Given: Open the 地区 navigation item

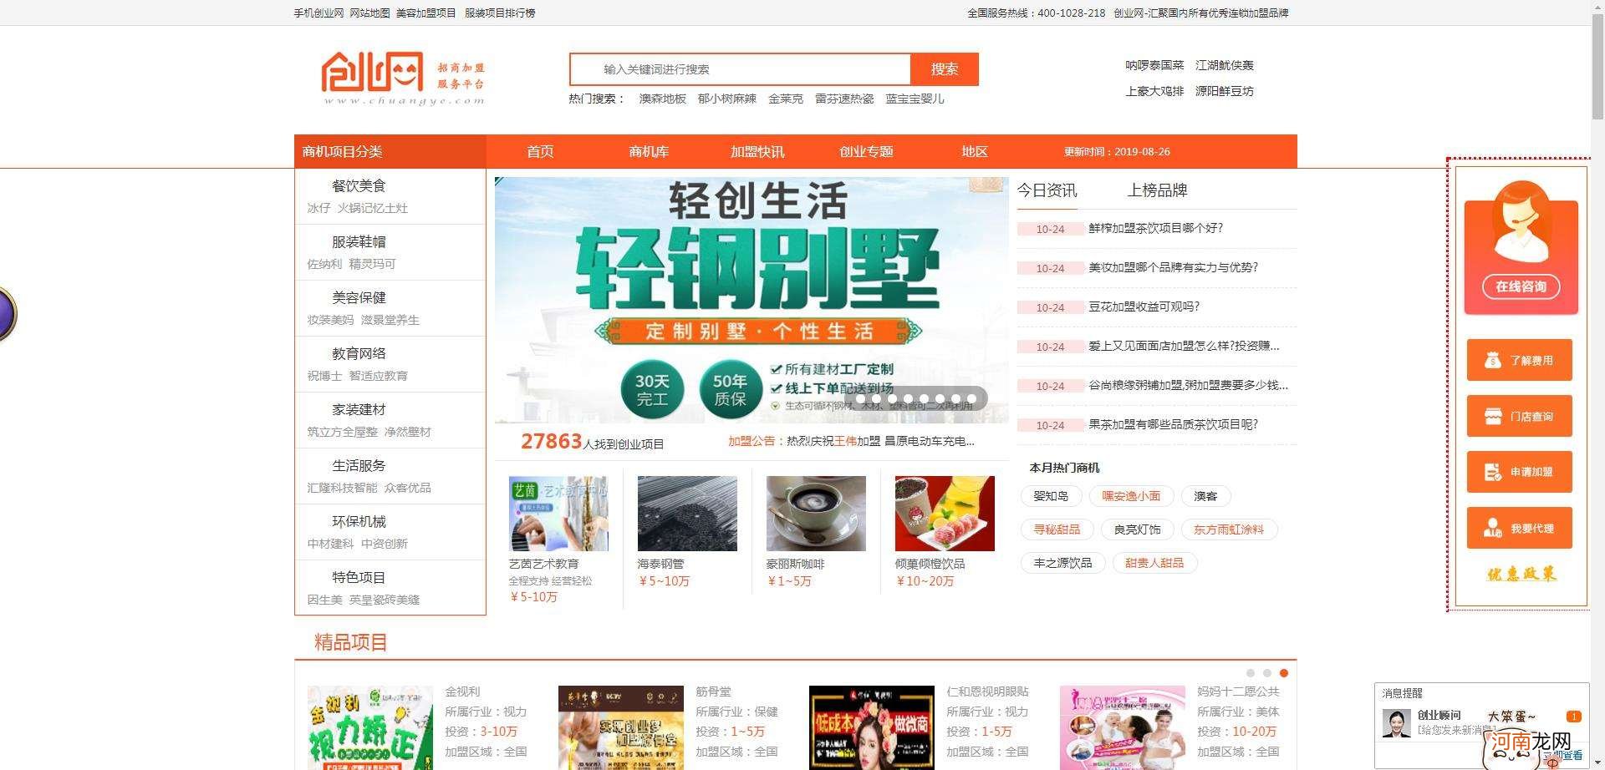Looking at the screenshot, I should click(975, 151).
